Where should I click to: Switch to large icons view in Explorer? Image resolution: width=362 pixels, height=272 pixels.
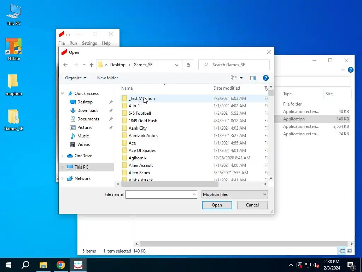349,251
